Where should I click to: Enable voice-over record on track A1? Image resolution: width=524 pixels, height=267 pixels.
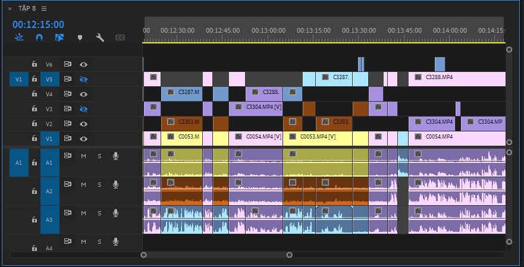(115, 155)
